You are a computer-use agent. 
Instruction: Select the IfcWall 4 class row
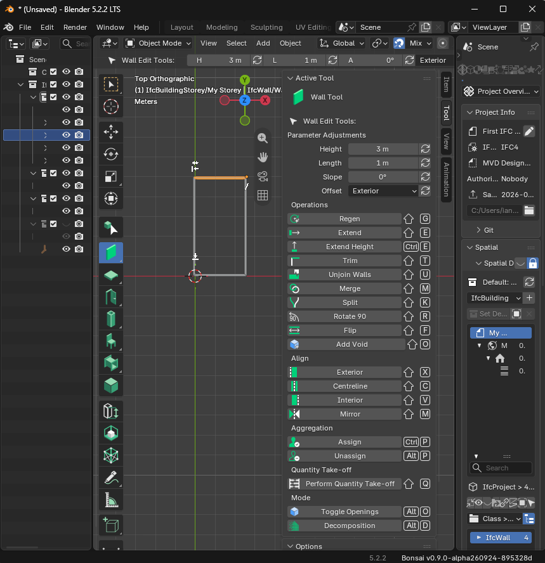pyautogui.click(x=501, y=538)
